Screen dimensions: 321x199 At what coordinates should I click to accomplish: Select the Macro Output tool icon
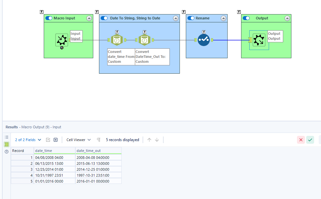click(x=259, y=40)
